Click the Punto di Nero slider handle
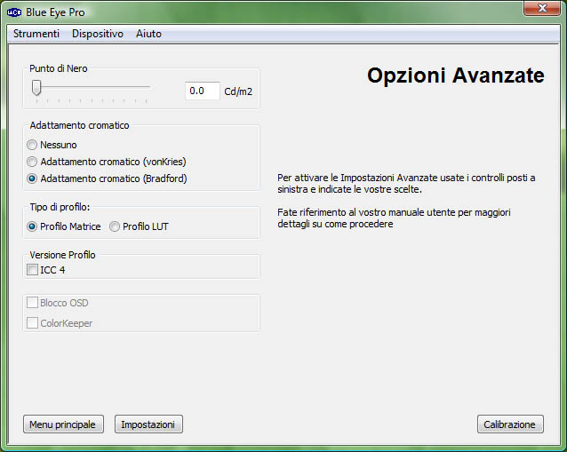 click(x=36, y=88)
